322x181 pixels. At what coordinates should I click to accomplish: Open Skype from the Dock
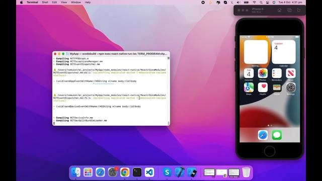167,172
